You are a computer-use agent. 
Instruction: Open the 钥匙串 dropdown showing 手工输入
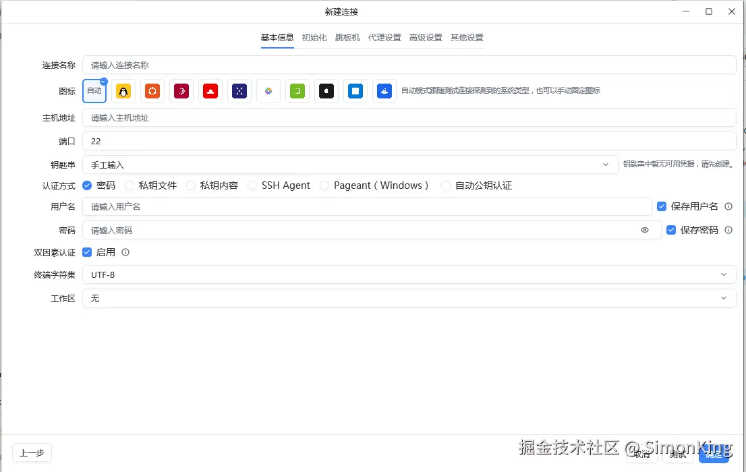tap(350, 165)
